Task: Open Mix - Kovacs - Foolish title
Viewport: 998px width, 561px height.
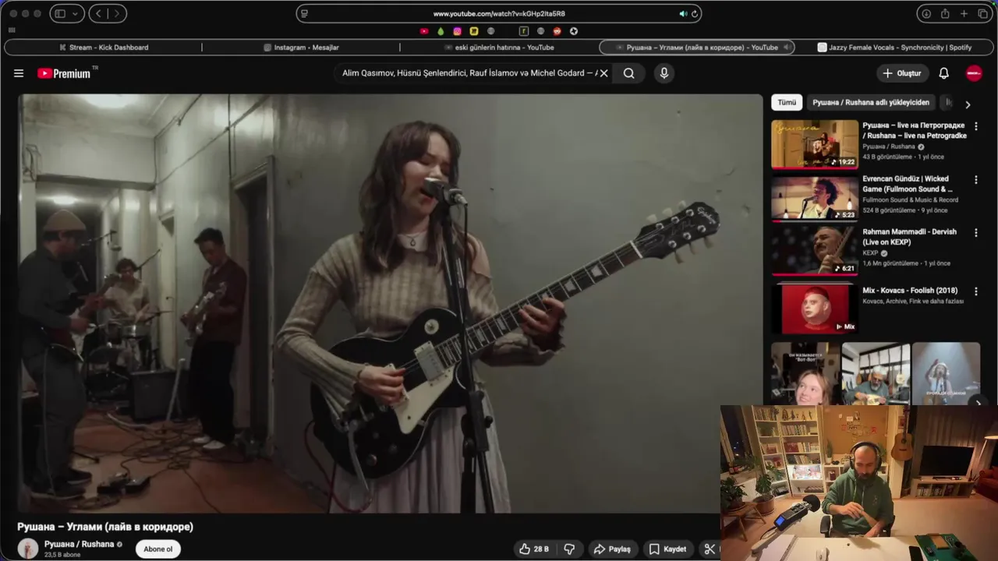Action: tap(910, 291)
